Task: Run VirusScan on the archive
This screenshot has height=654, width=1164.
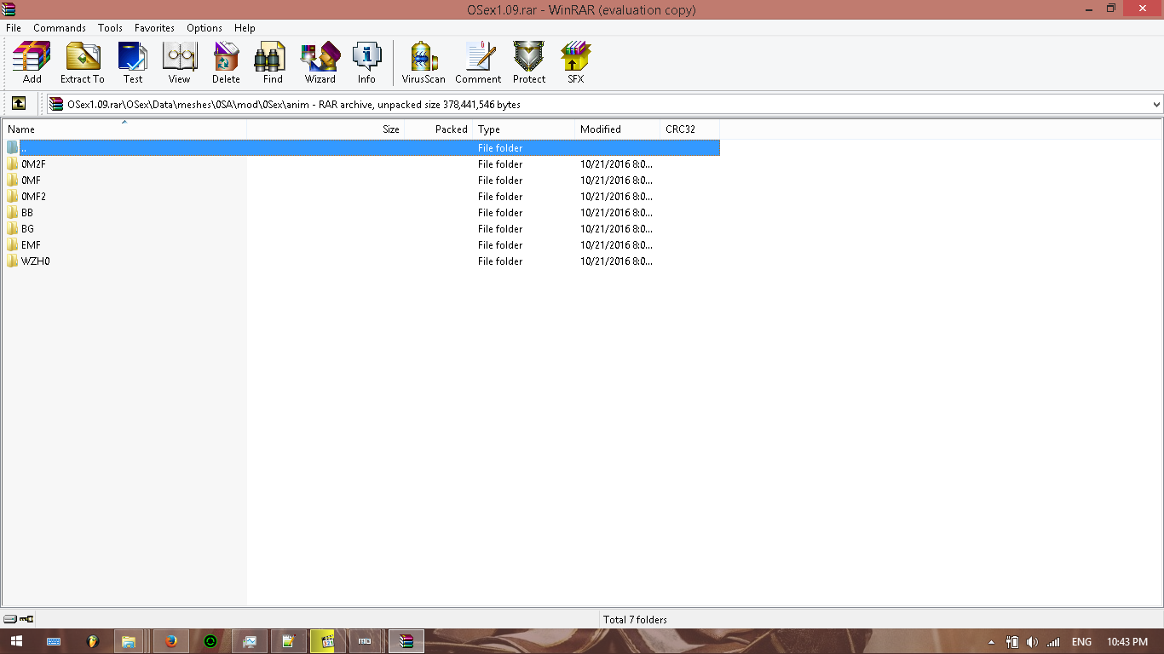Action: [424, 62]
